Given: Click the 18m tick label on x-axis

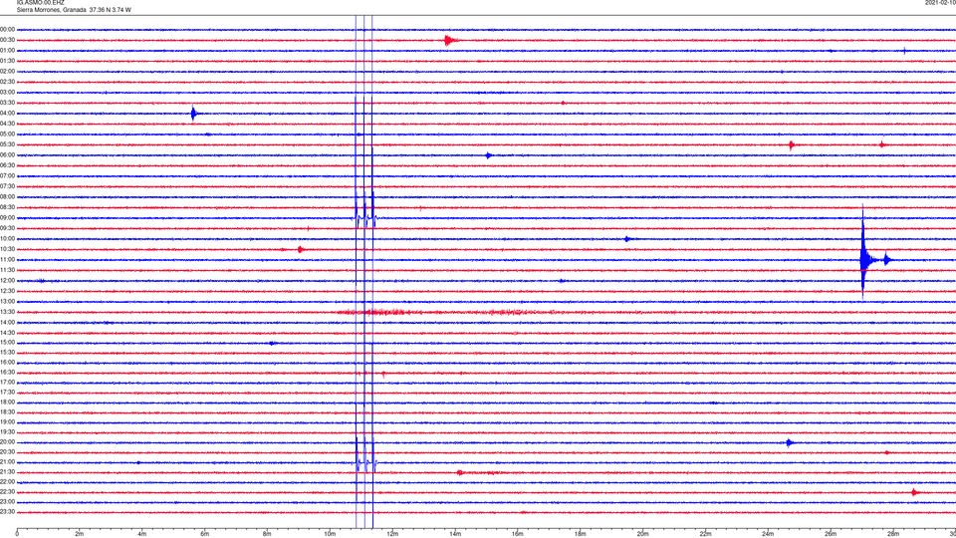Looking at the screenshot, I should pos(580,534).
